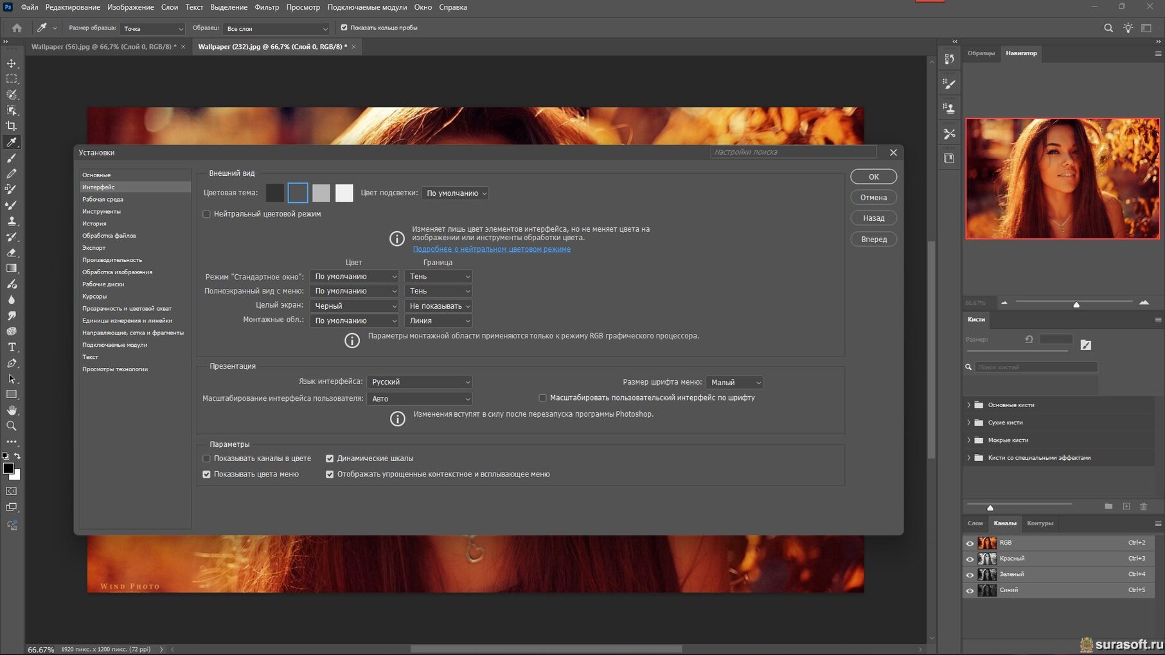Toggle Quick Mask mode icon

tap(12, 491)
